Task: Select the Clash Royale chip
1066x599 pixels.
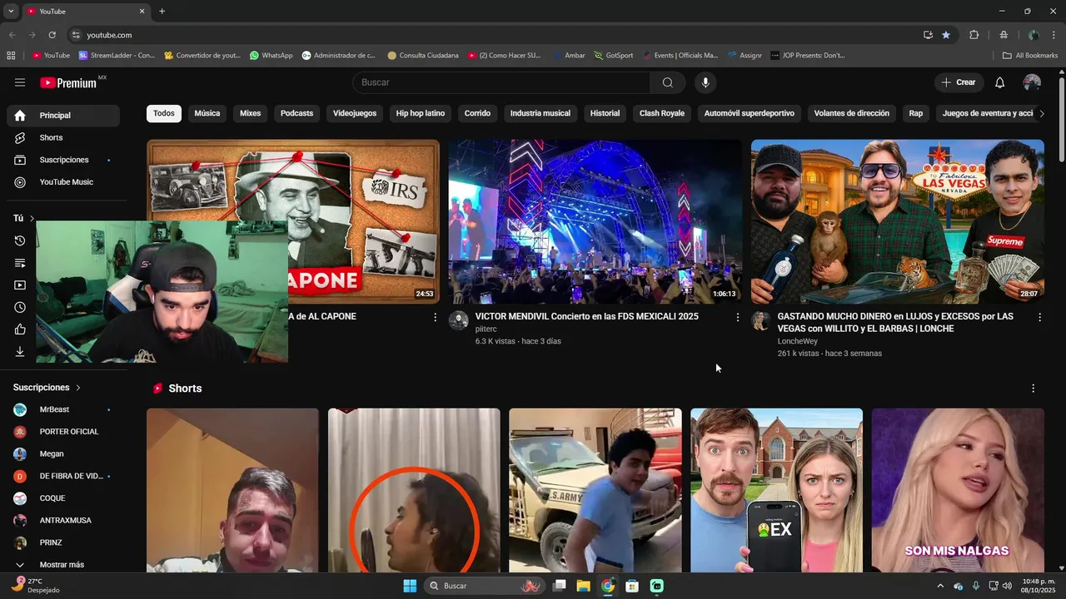Action: (x=662, y=113)
